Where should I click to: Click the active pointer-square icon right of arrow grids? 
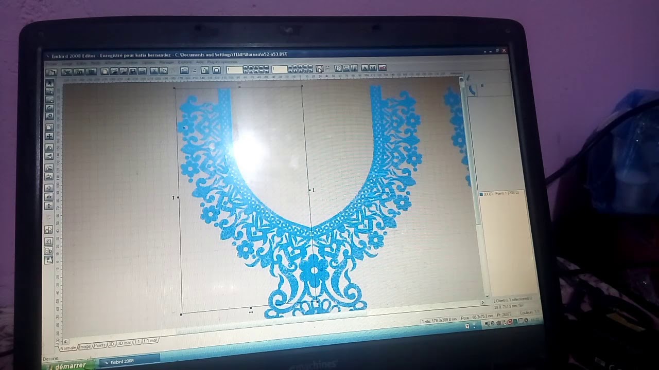[x=320, y=68]
